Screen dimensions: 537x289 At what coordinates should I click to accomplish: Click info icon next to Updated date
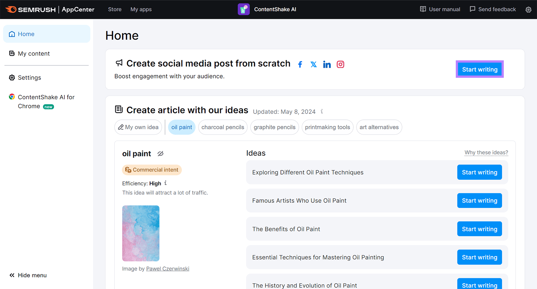pyautogui.click(x=322, y=111)
